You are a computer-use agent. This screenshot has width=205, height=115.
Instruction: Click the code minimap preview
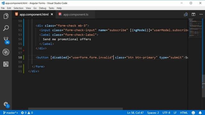195,28
